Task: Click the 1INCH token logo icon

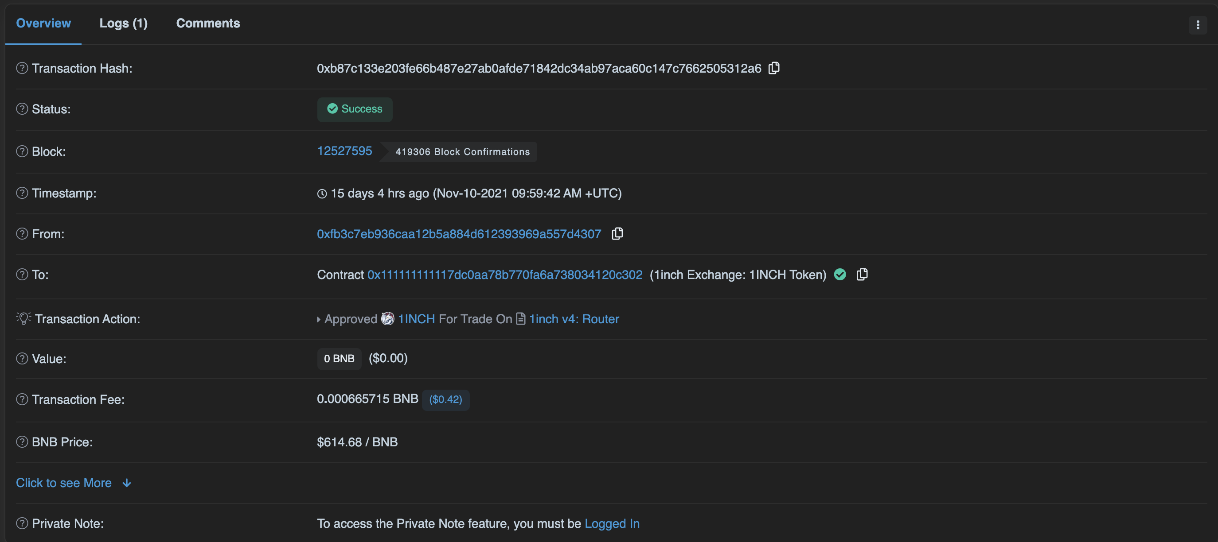Action: (x=388, y=318)
